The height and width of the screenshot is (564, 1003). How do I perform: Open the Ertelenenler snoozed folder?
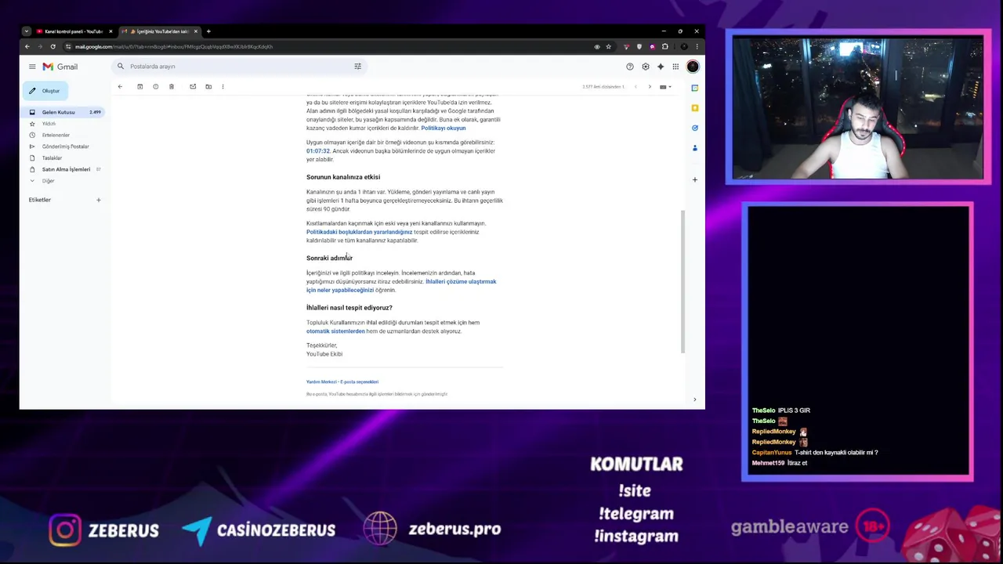56,135
